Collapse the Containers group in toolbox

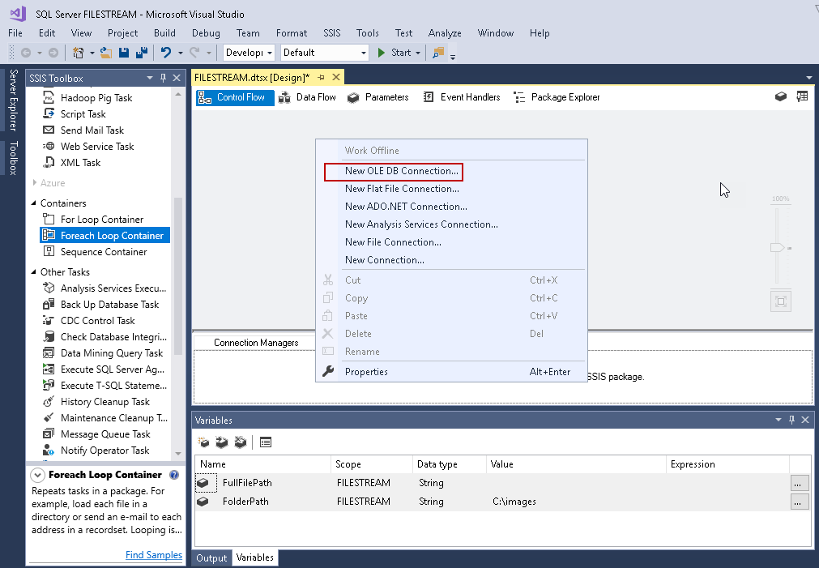point(34,203)
